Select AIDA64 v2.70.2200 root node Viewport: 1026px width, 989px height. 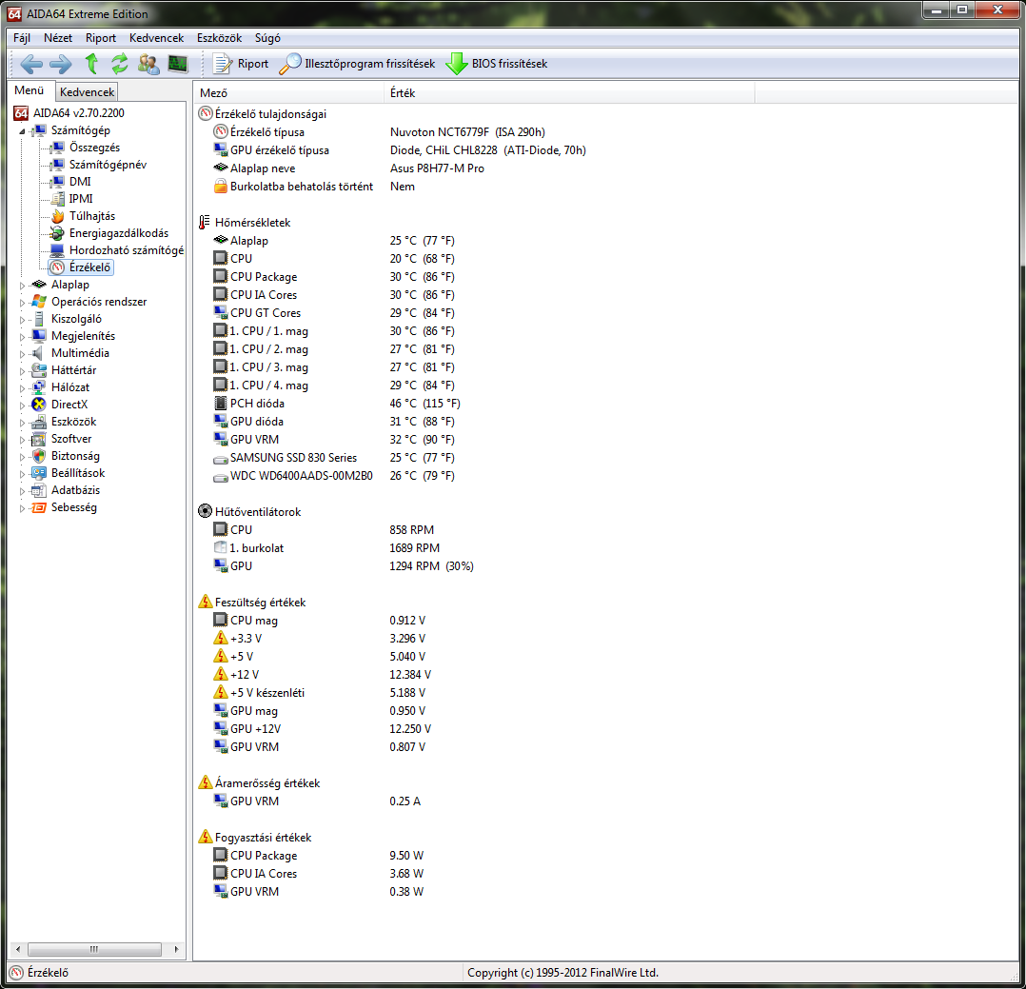[78, 112]
